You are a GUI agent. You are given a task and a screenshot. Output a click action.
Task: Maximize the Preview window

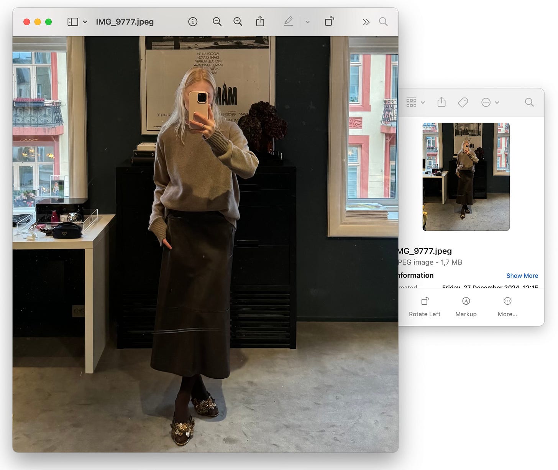pyautogui.click(x=48, y=22)
